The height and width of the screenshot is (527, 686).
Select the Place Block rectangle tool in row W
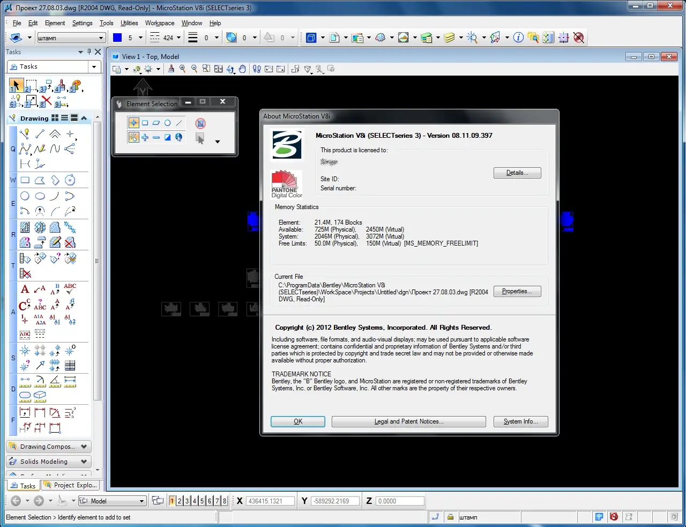click(x=25, y=180)
